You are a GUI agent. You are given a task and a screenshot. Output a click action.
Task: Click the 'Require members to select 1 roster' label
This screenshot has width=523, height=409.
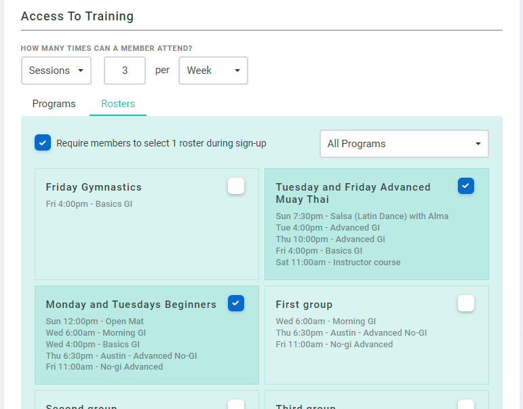point(161,143)
